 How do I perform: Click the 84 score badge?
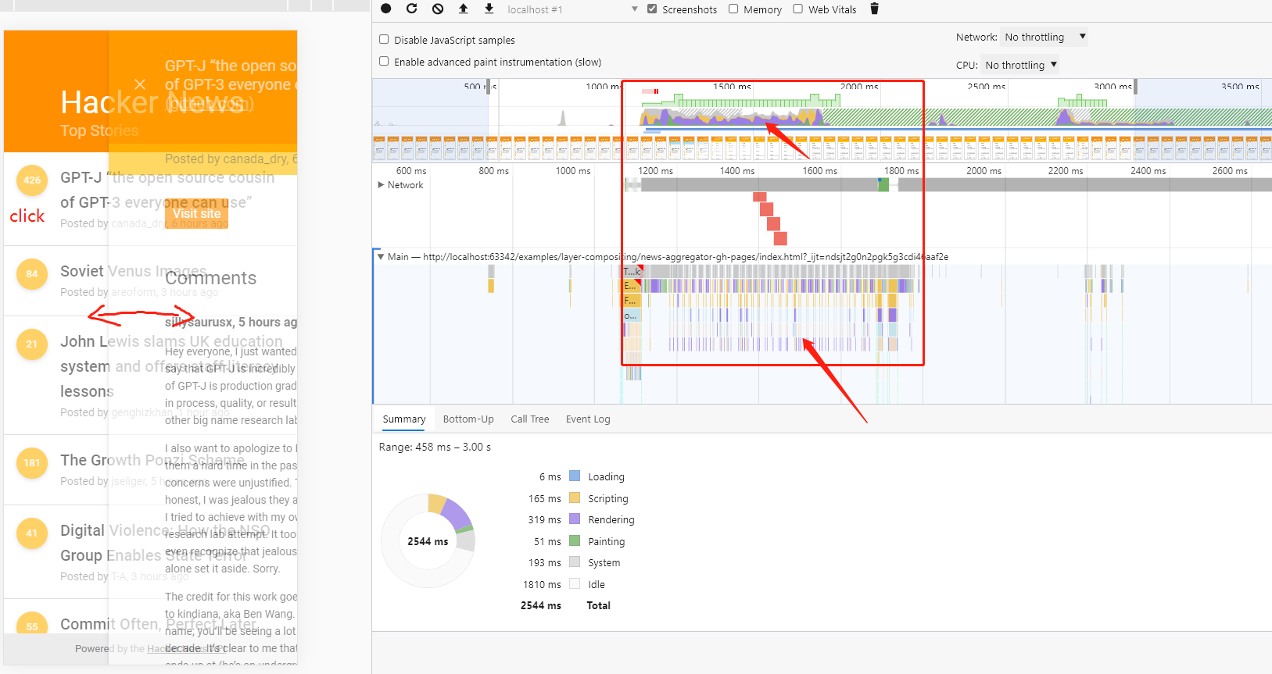pos(32,274)
